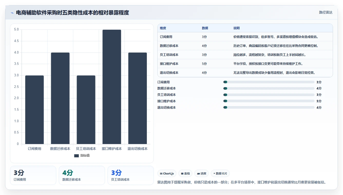
Task: Click the 退出切换成本 table row cell
Action: (x=169, y=73)
